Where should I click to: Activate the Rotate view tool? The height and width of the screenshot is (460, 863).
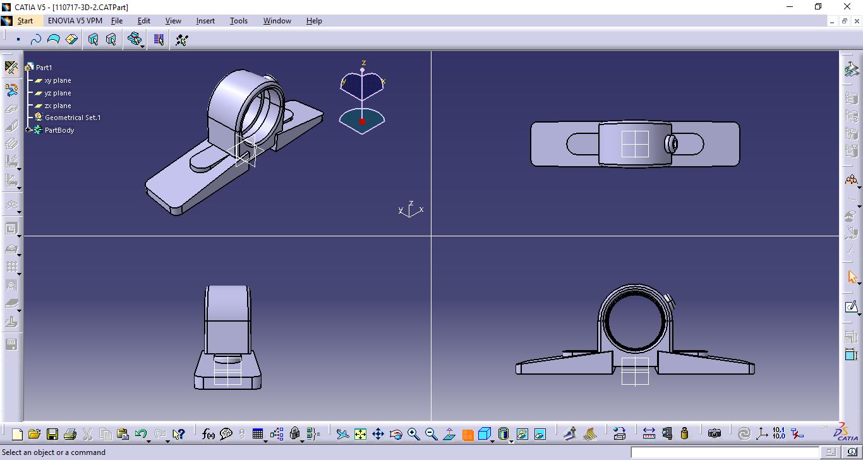pos(396,434)
